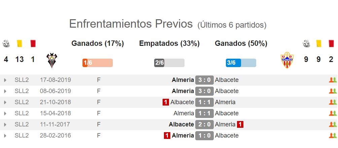Click bold Almeria name in 17-08-2019 row
Image resolution: width=338 pixels, height=148 pixels.
[183, 80]
